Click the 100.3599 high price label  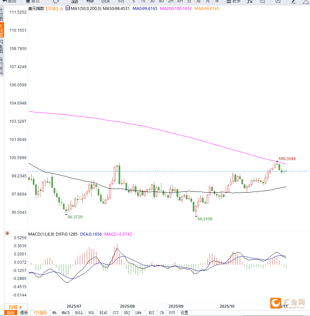tap(287, 159)
